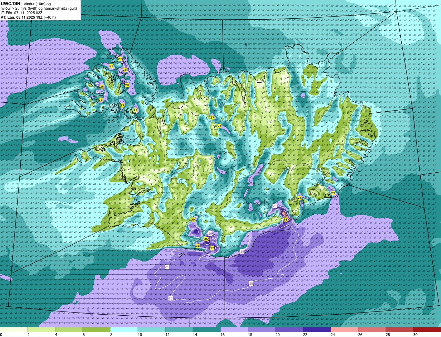Select the init time 'IT: Fös. 07. 11. 2025 03Z'

point(22,13)
